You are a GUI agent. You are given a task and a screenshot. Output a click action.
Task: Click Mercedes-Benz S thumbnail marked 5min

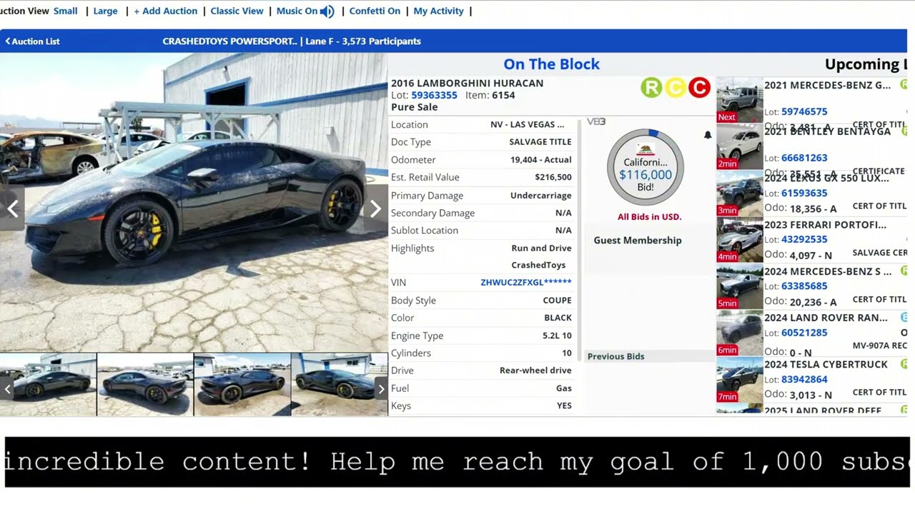[740, 286]
